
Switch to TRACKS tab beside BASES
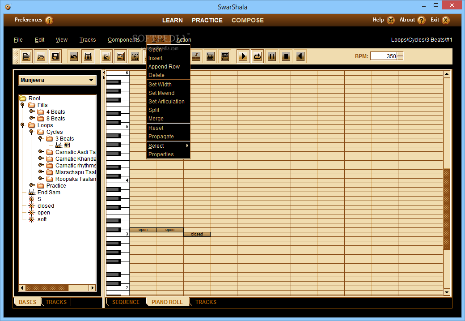click(56, 302)
